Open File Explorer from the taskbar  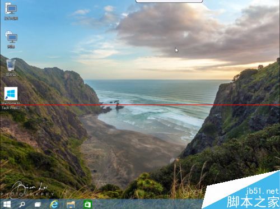pos(71,205)
